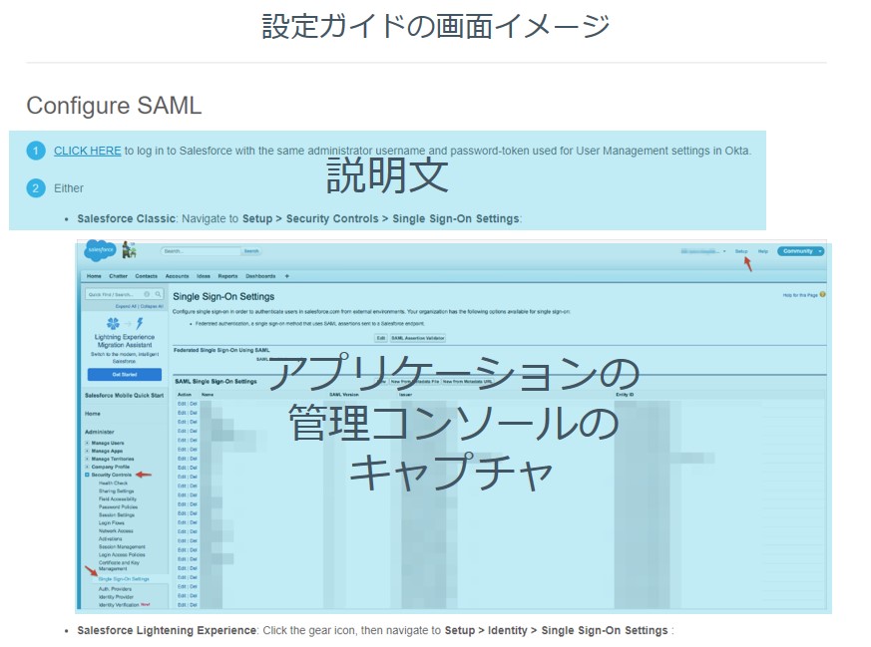Viewport: 871px width, 647px height.
Task: Click the Configure SAML heading
Action: (114, 106)
